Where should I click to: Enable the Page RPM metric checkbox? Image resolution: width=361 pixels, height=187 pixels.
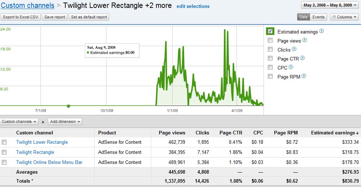click(x=270, y=76)
